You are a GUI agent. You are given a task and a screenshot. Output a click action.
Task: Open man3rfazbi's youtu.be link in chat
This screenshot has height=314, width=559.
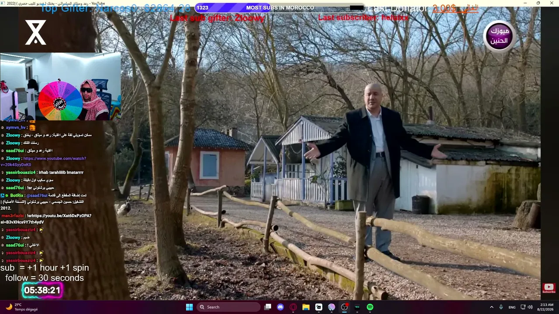[46, 219]
